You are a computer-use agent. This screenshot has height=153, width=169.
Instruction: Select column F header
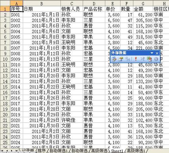coord(127,3)
